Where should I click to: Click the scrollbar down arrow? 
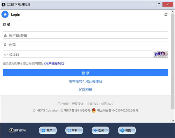pyautogui.click(x=173, y=121)
